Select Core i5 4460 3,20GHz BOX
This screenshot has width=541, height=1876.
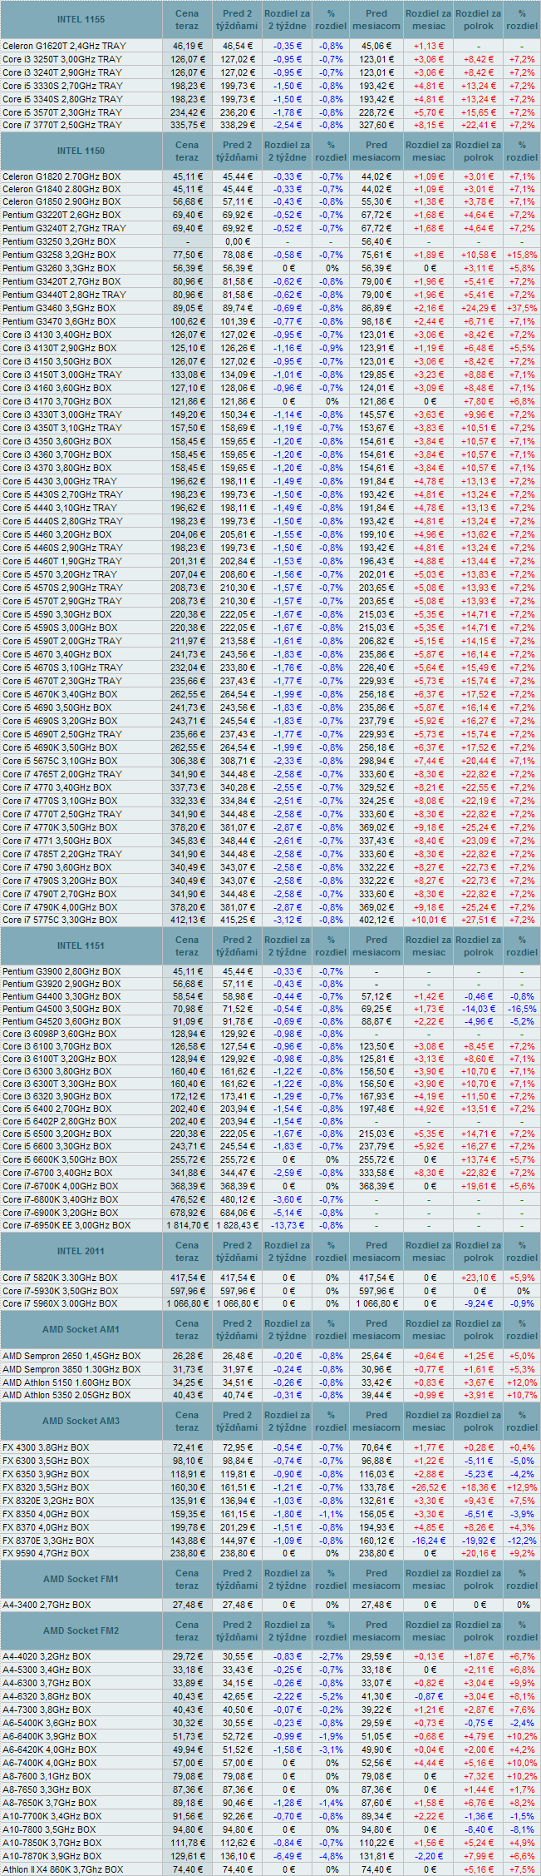click(x=57, y=534)
